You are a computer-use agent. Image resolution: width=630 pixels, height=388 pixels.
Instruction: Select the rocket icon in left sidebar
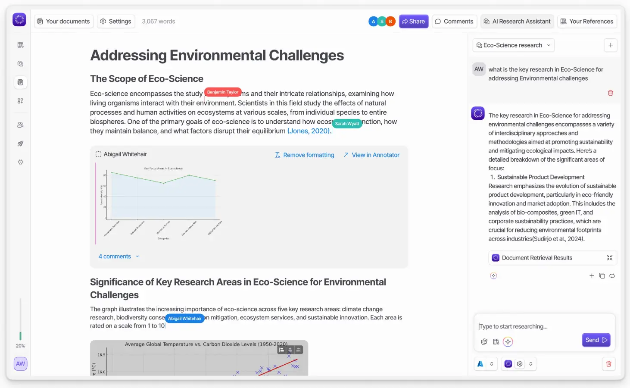[x=20, y=144]
